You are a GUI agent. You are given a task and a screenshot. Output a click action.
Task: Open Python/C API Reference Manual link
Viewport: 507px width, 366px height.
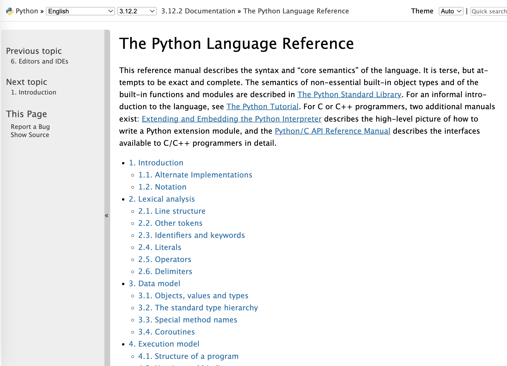coord(332,131)
